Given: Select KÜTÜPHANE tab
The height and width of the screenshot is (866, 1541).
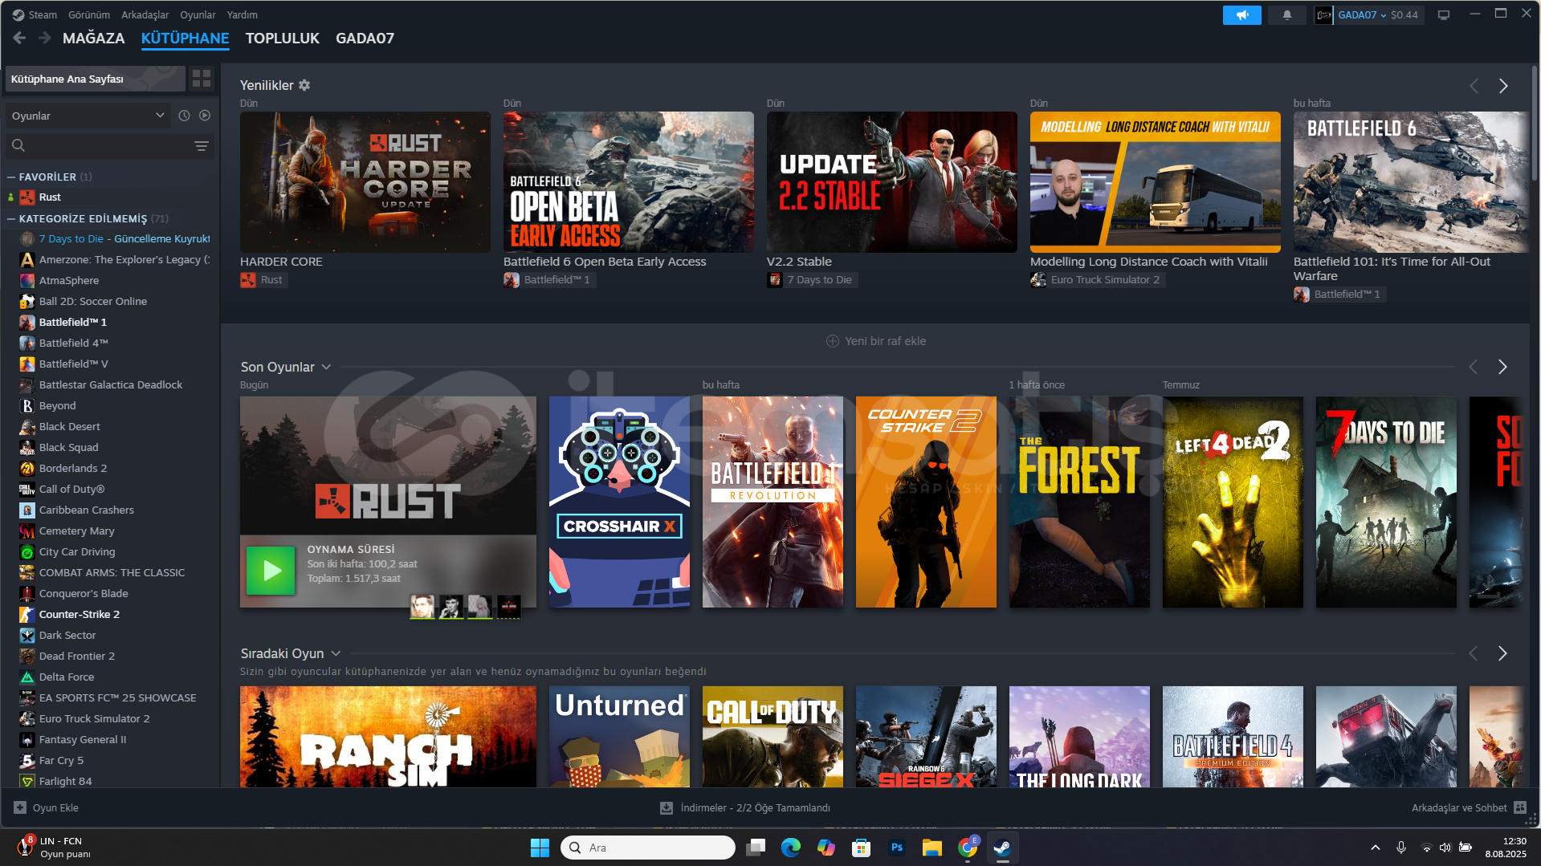Looking at the screenshot, I should click(185, 38).
